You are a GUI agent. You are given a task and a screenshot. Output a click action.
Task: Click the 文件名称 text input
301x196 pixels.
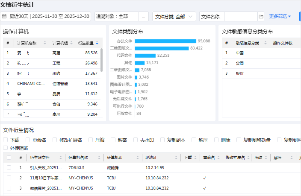pos(241,17)
